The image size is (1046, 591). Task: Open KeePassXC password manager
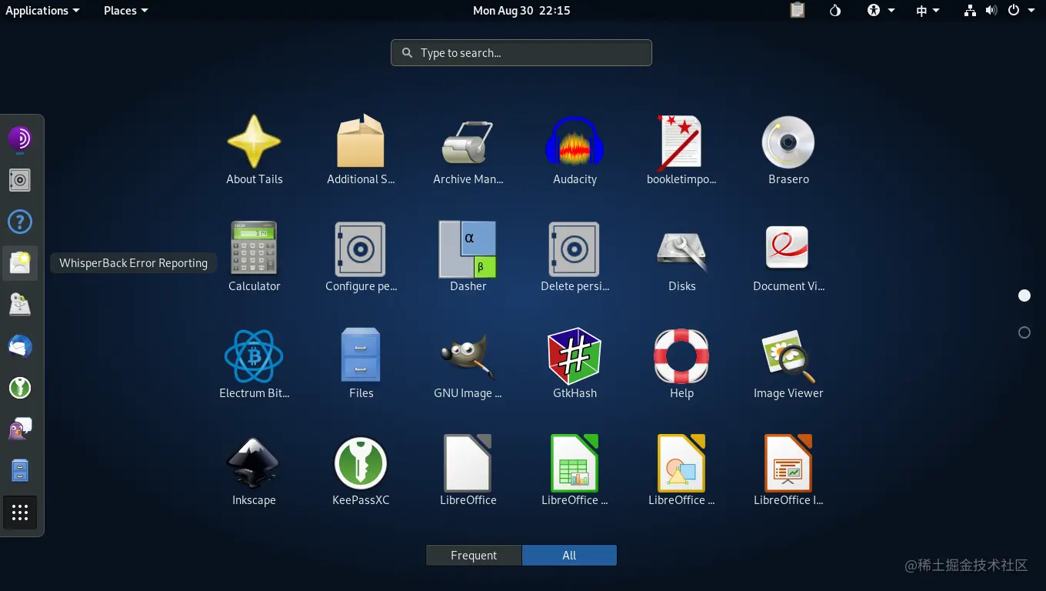tap(361, 462)
